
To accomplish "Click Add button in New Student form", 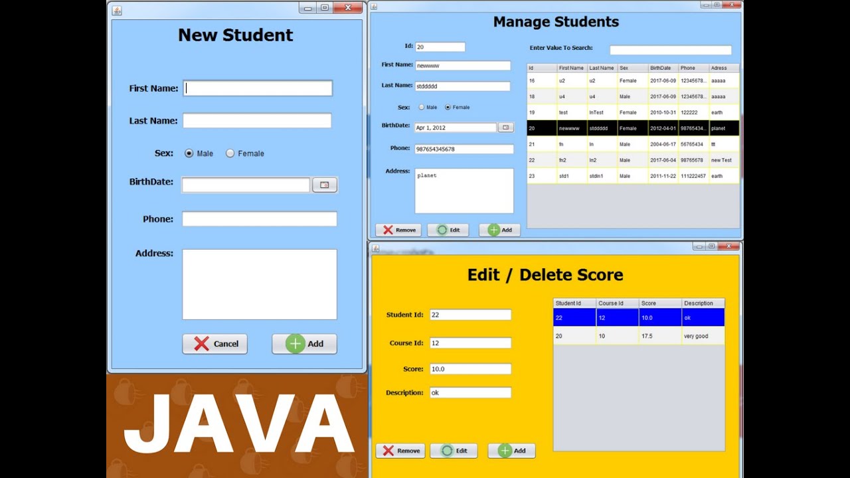I will [304, 344].
